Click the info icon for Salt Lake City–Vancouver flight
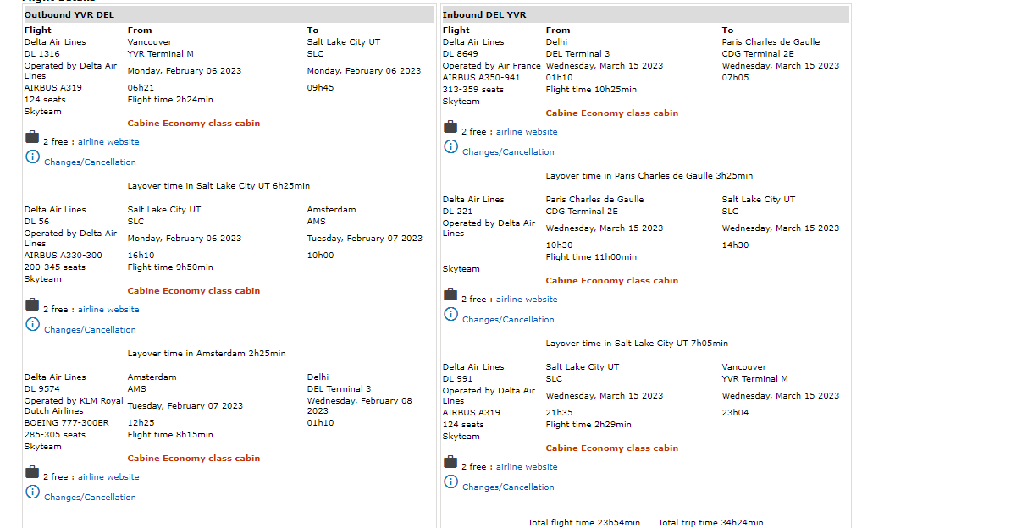Screen dimensions: 1011x528 (450, 482)
